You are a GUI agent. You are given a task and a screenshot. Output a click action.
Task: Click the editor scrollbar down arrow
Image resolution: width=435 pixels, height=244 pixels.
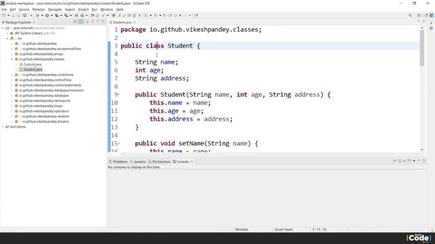click(422, 150)
